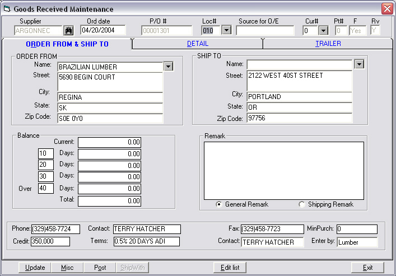This screenshot has width=396, height=276.
Task: Expand the Ship To Name dropdown
Action: pyautogui.click(x=359, y=64)
